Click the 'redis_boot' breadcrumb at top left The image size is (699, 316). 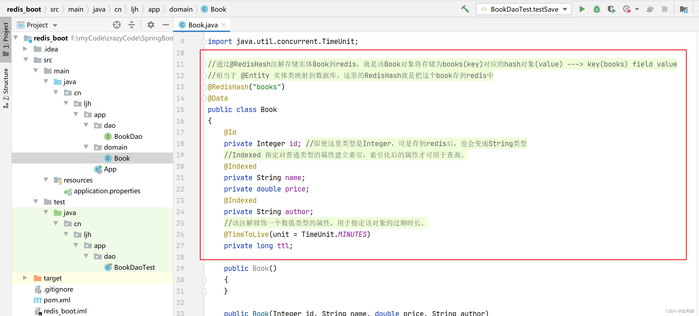coord(24,9)
